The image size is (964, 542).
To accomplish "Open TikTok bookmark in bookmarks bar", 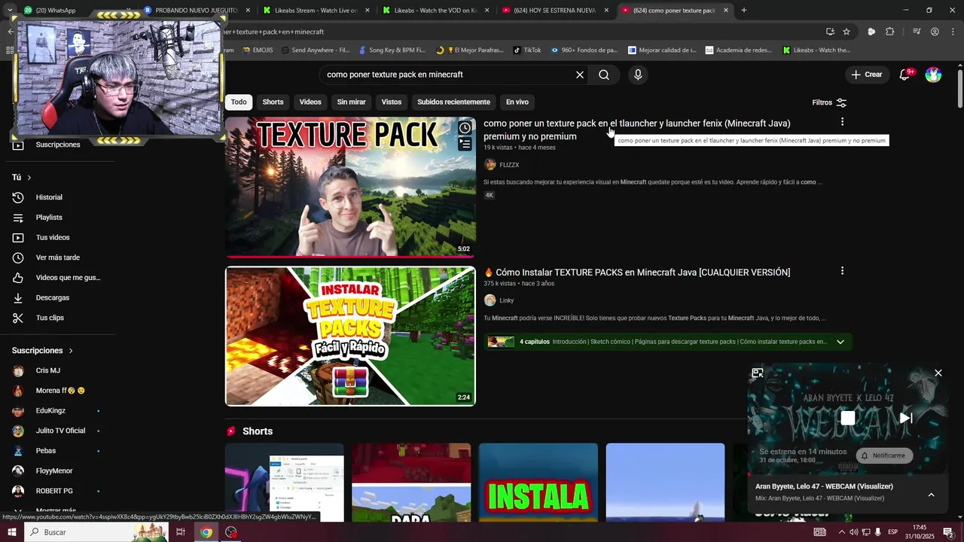I will click(526, 50).
